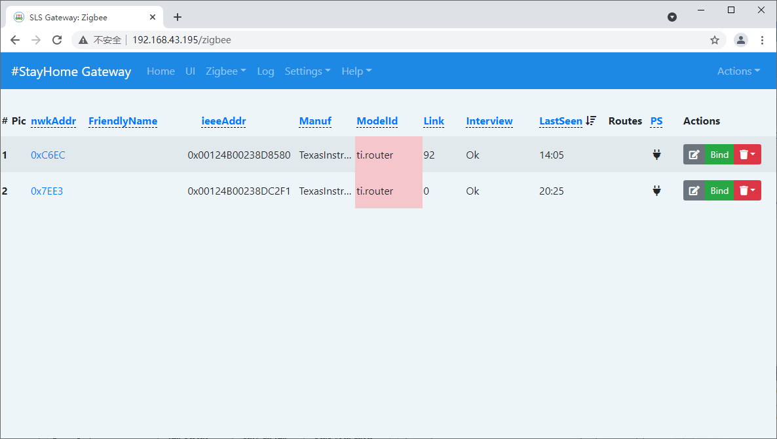
Task: Open the red trash dropdown for device 1
Action: coord(747,155)
